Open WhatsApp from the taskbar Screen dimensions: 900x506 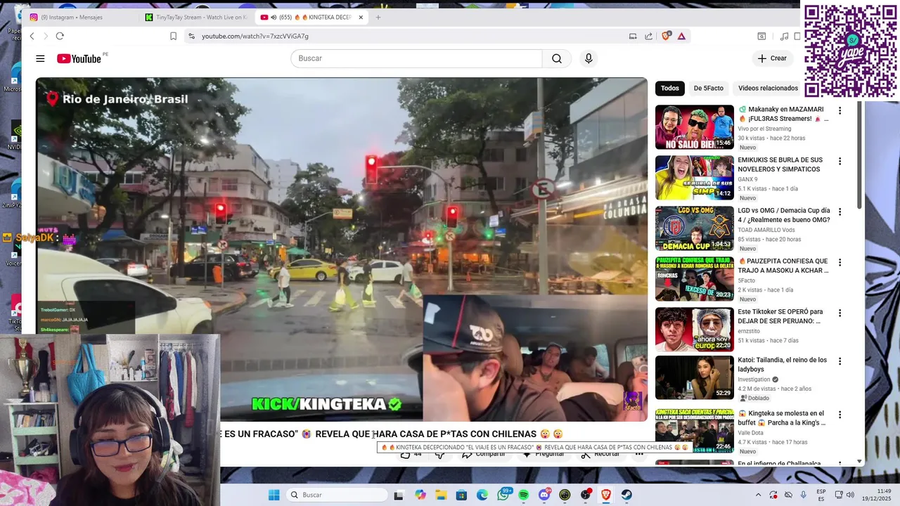[x=503, y=495]
